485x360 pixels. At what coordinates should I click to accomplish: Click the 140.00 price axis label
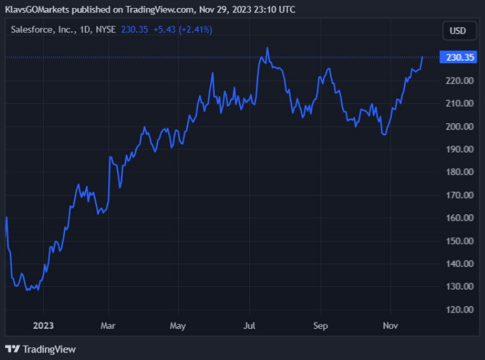coord(459,264)
